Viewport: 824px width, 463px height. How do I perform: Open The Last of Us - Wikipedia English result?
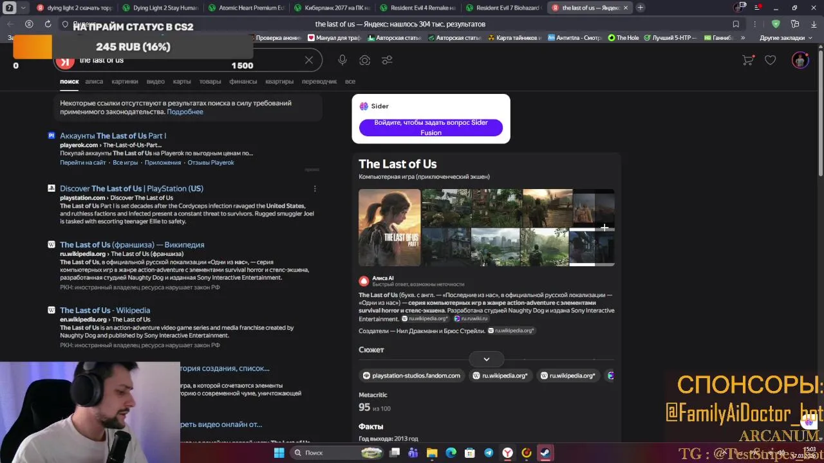point(105,311)
